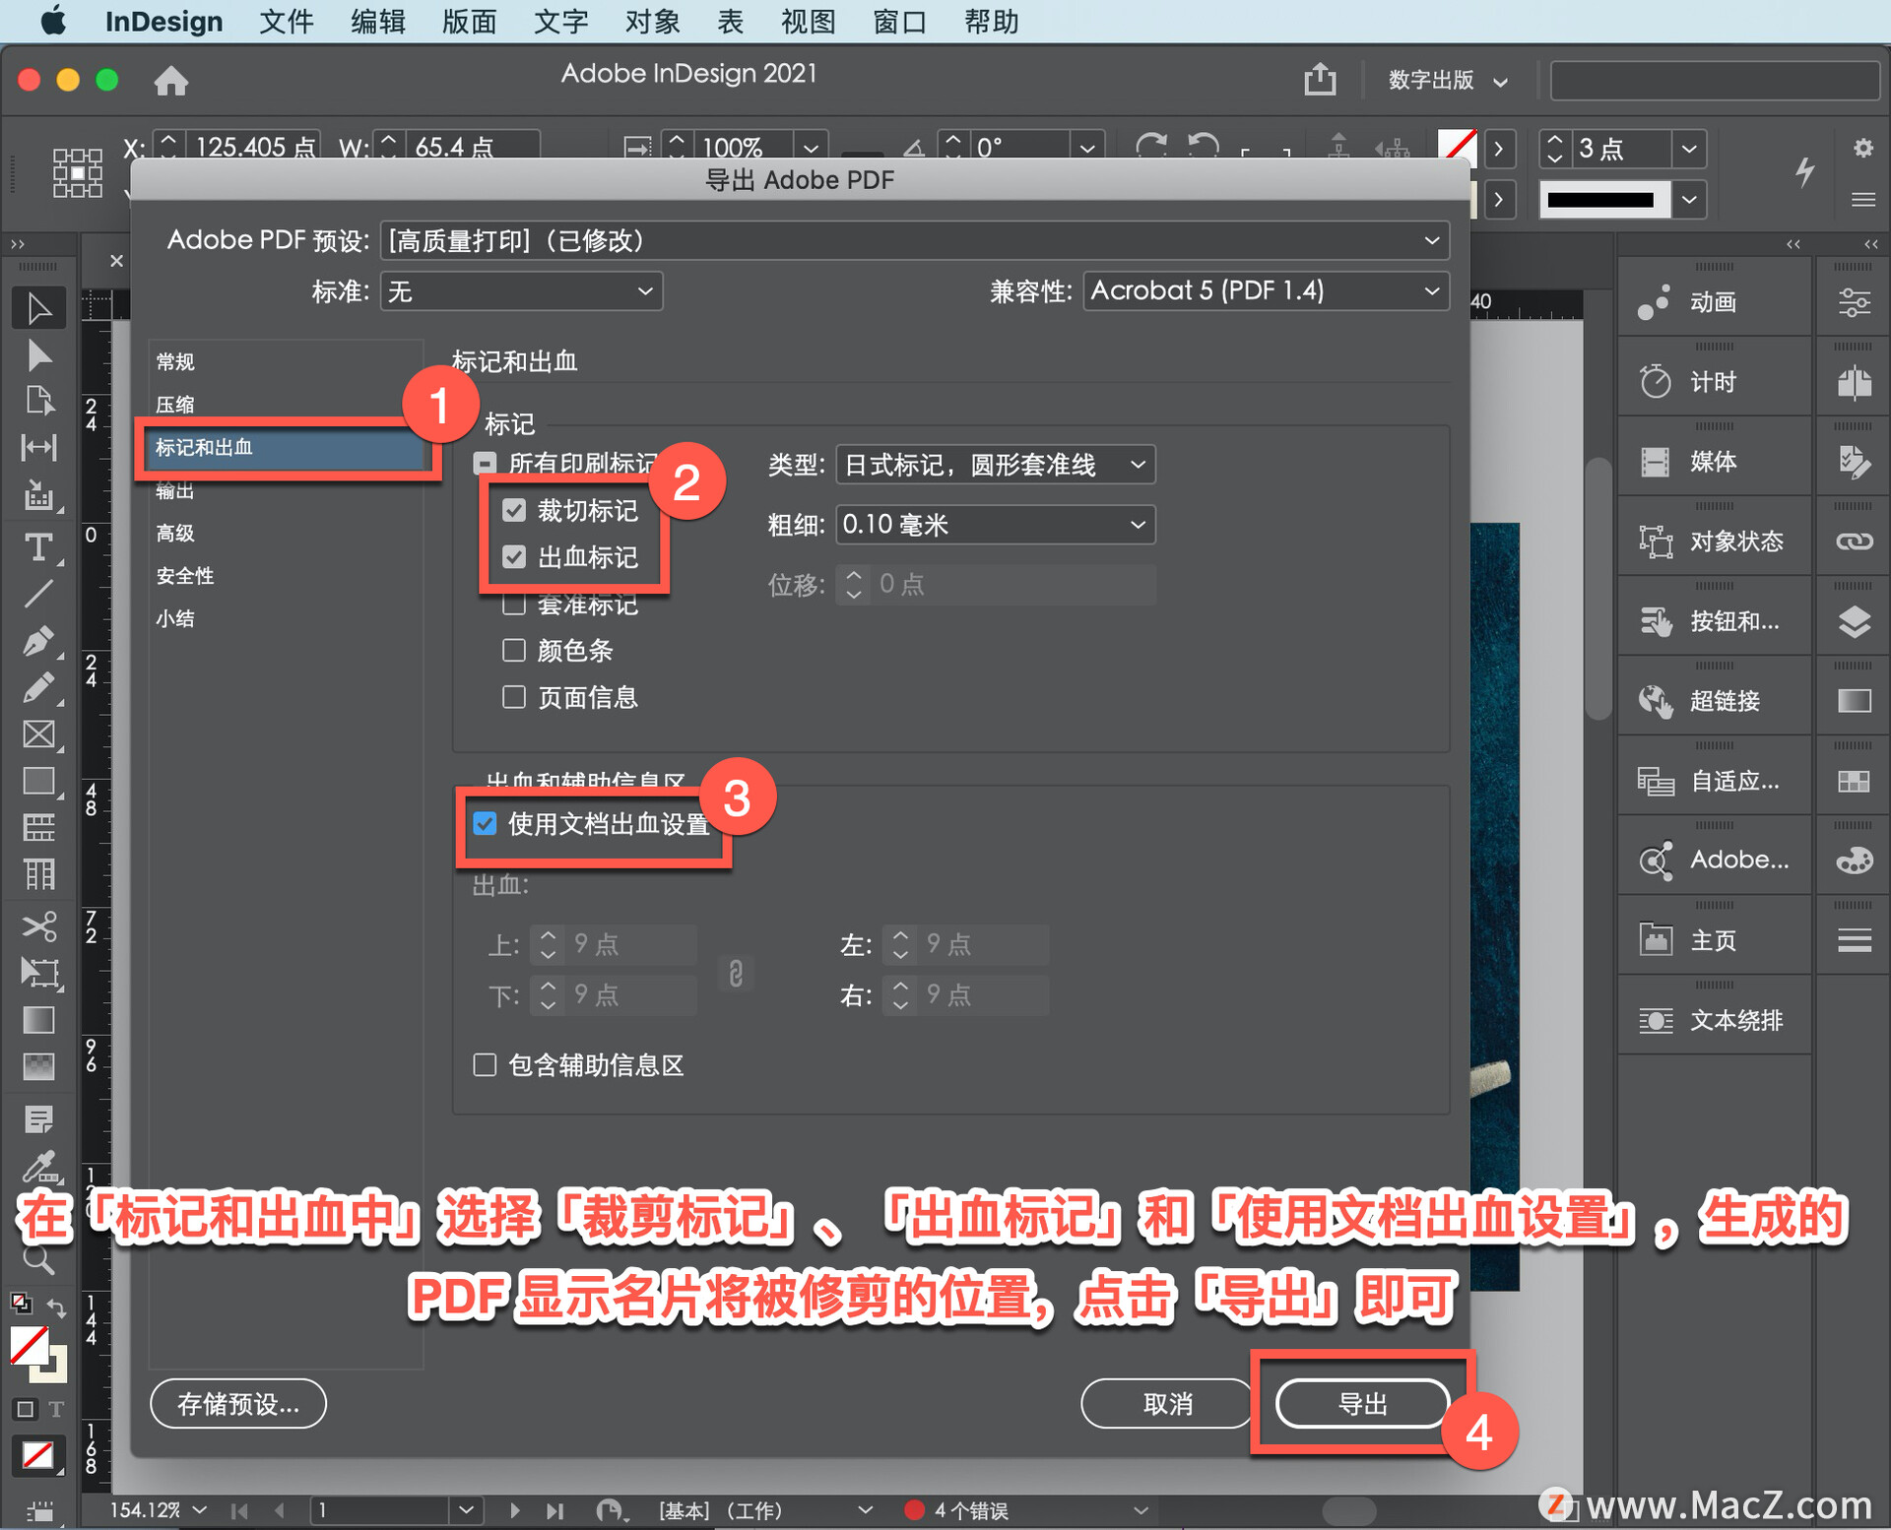Screen dimensions: 1891x1530
Task: Select the 压缩 category in export dialog
Action: coord(175,405)
